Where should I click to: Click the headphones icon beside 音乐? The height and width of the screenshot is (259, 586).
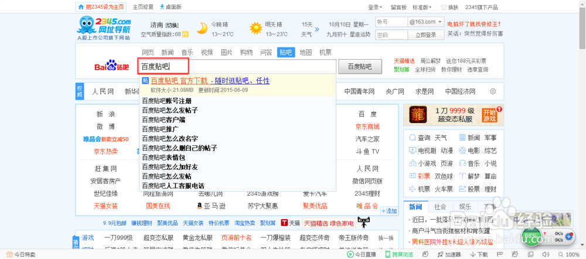[x=462, y=163]
